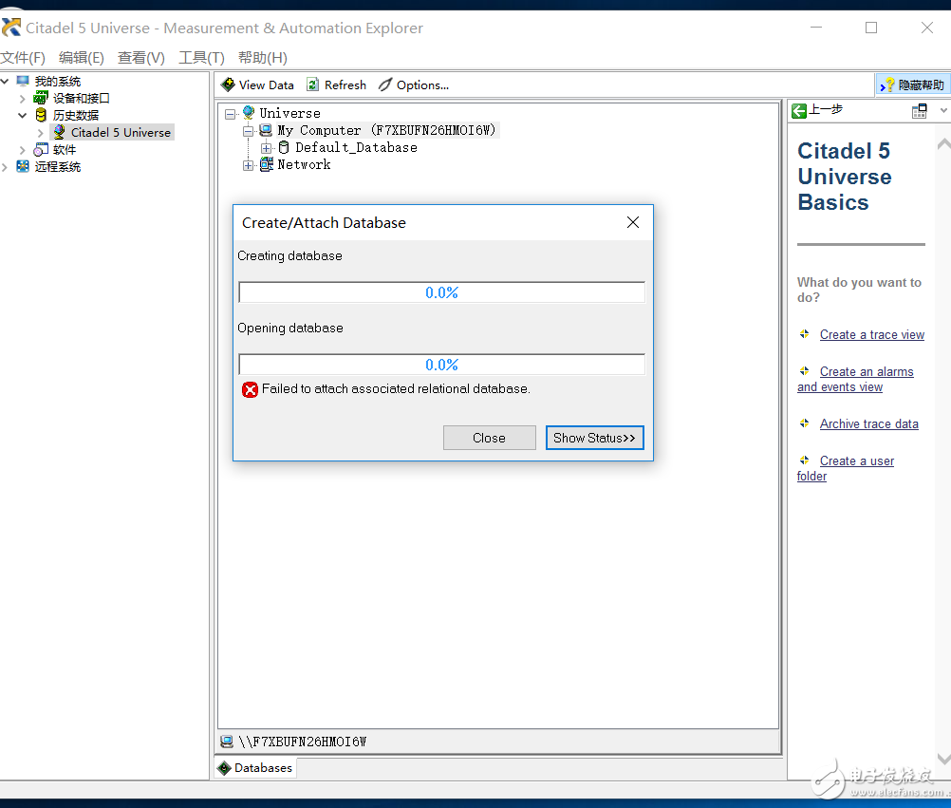Click the 我的系统 computer icon
951x808 pixels.
click(23, 81)
